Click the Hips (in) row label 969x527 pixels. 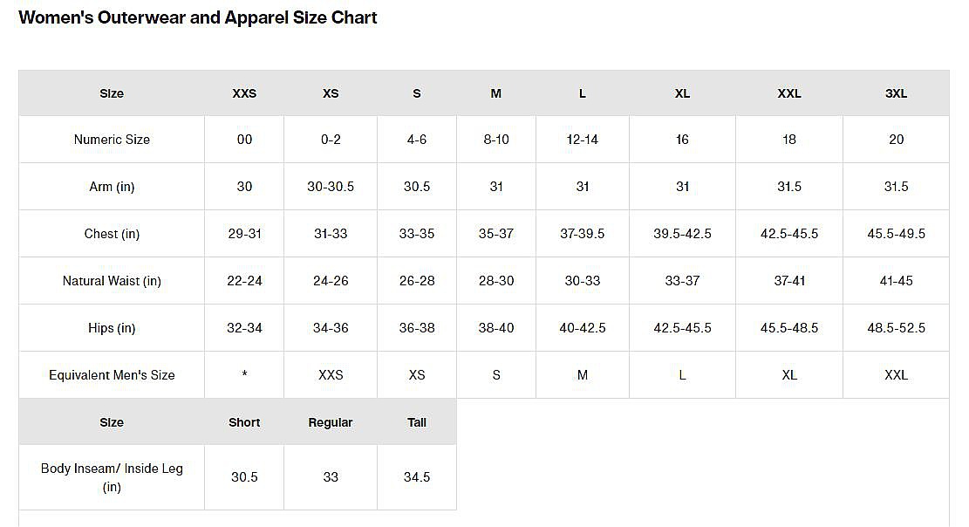click(112, 328)
